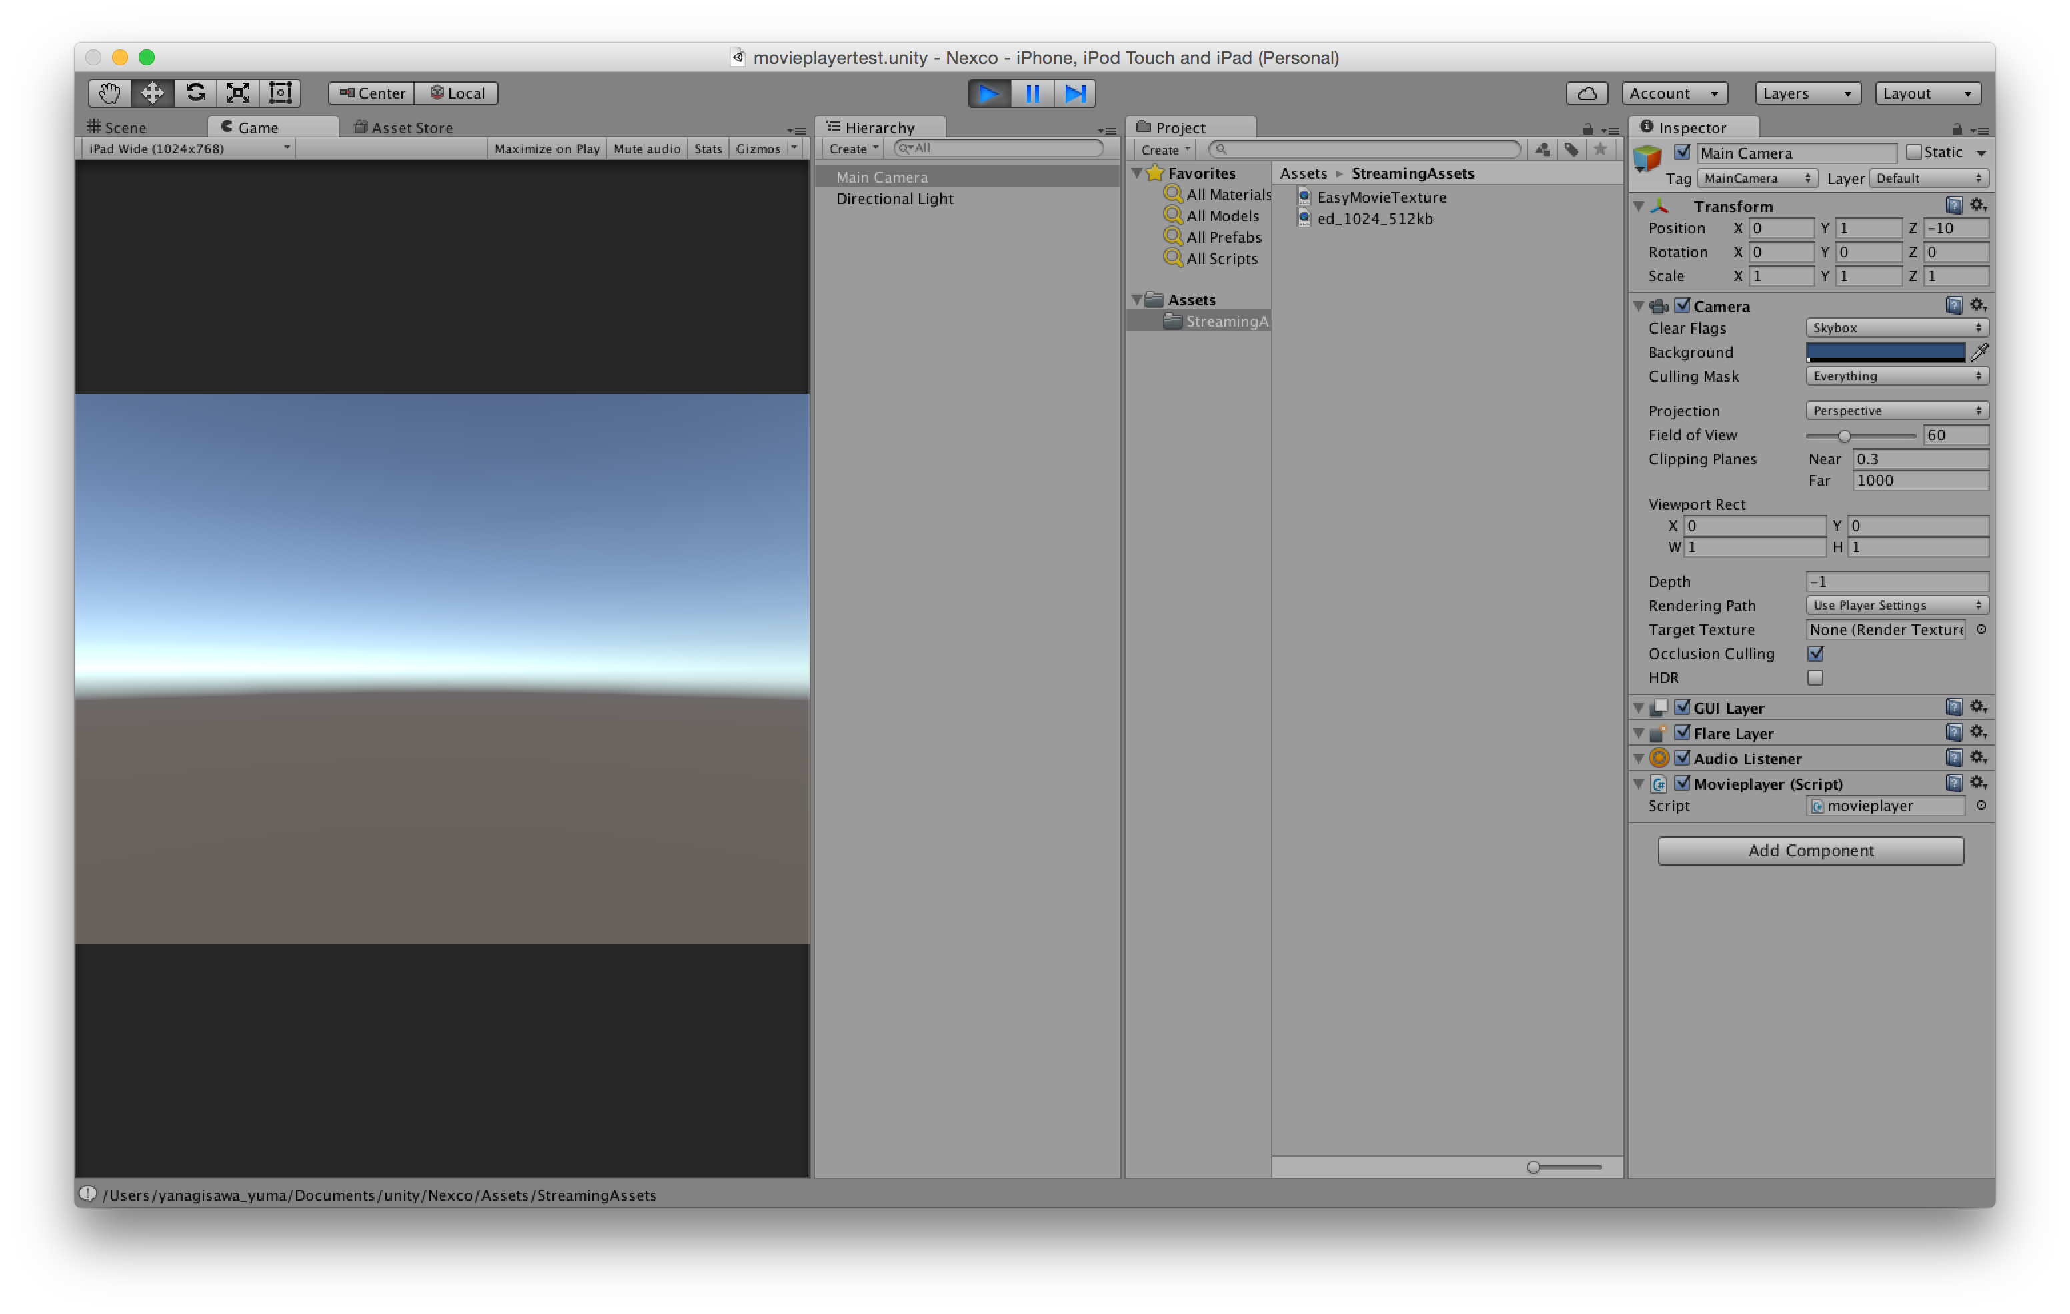Select the Move tool

pyautogui.click(x=153, y=93)
